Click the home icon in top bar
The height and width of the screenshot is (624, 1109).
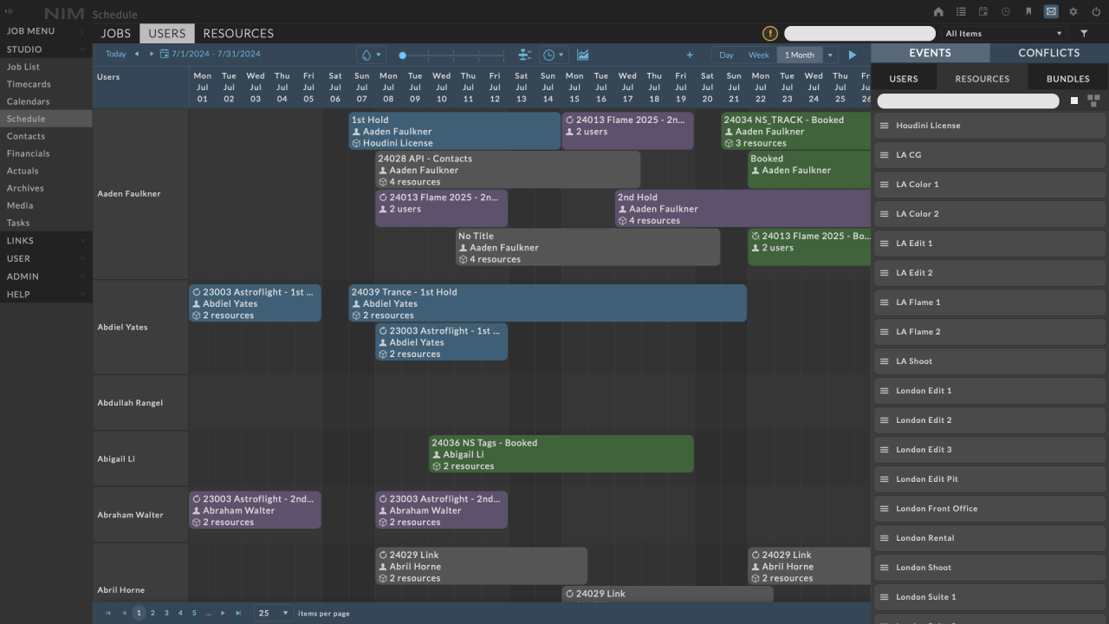click(938, 12)
